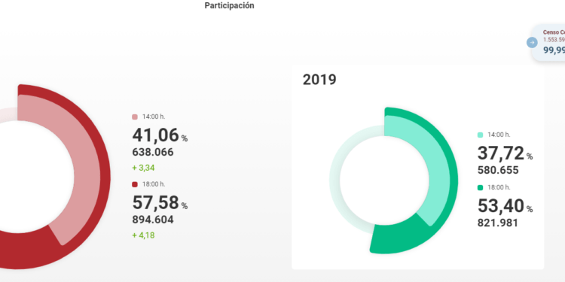Click the 53,40 % participation value
Image resolution: width=565 pixels, height=282 pixels.
point(505,206)
